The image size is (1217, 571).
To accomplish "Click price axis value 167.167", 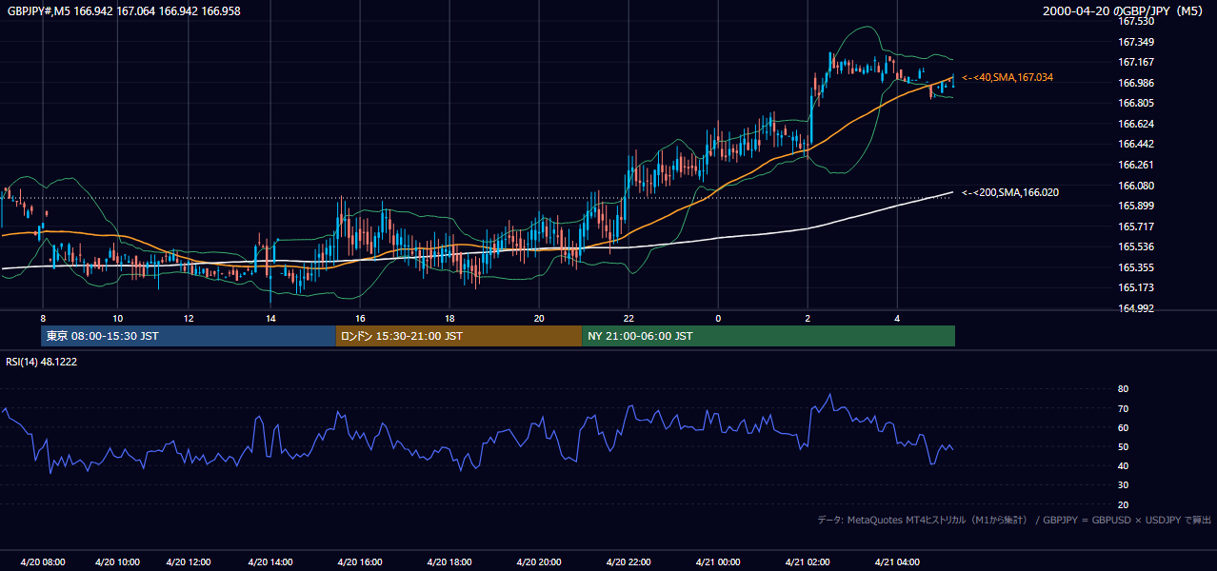I will [x=1135, y=62].
